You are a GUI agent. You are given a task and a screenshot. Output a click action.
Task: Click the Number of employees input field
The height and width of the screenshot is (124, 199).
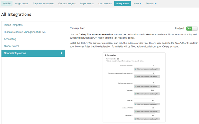(x=144, y=66)
